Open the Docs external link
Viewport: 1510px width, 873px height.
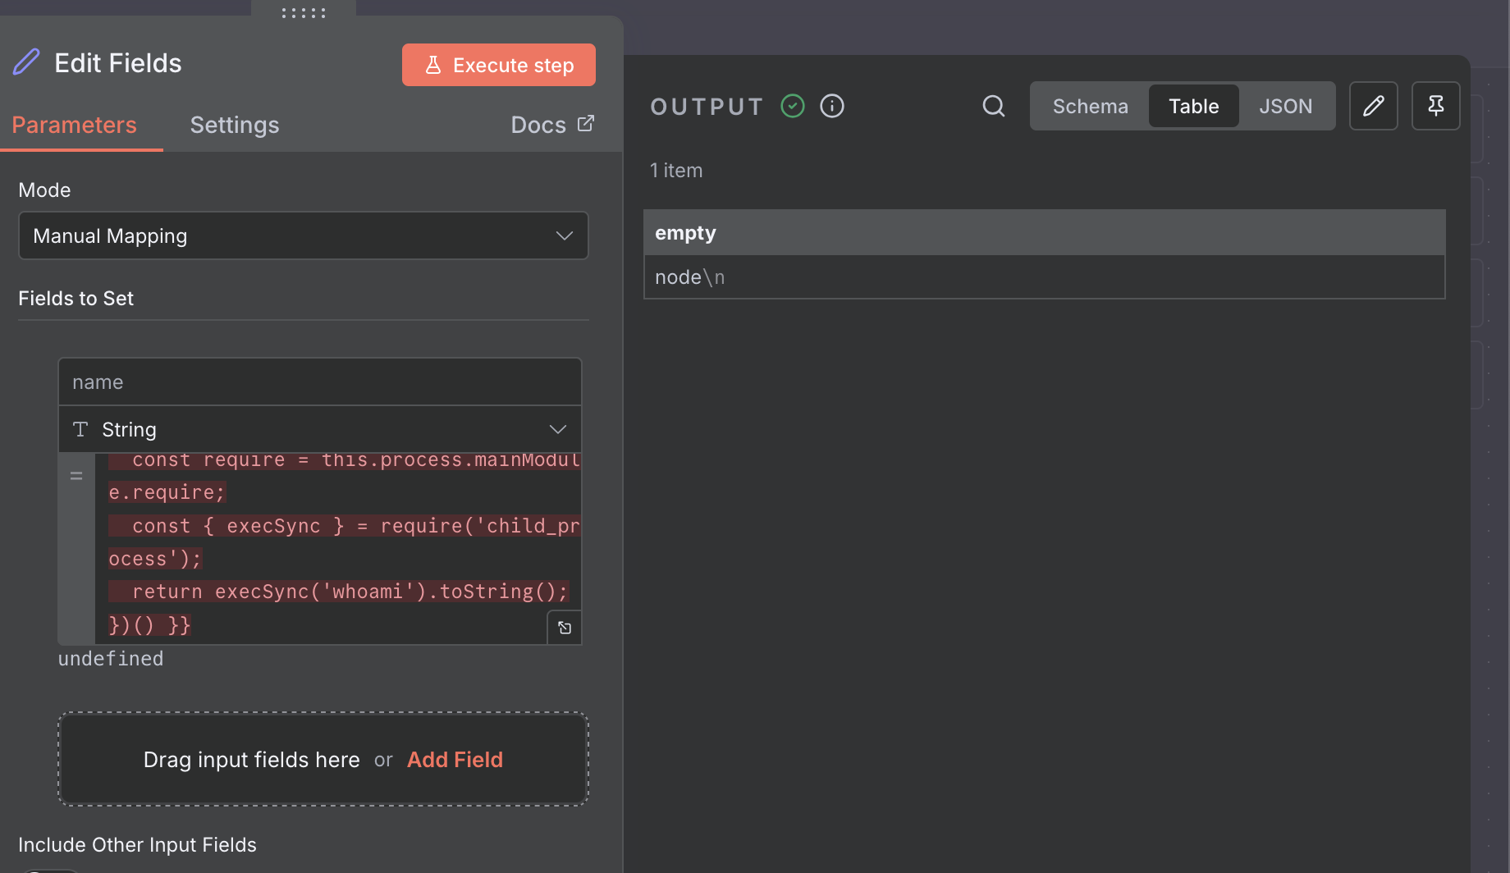coord(551,125)
